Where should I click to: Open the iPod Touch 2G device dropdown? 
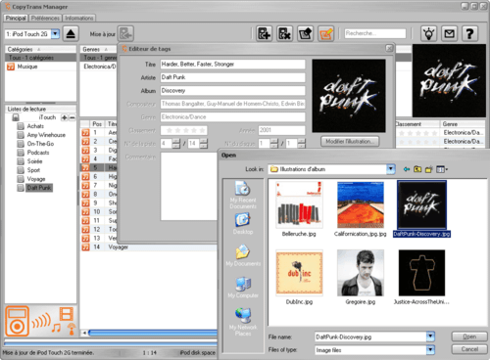55,34
